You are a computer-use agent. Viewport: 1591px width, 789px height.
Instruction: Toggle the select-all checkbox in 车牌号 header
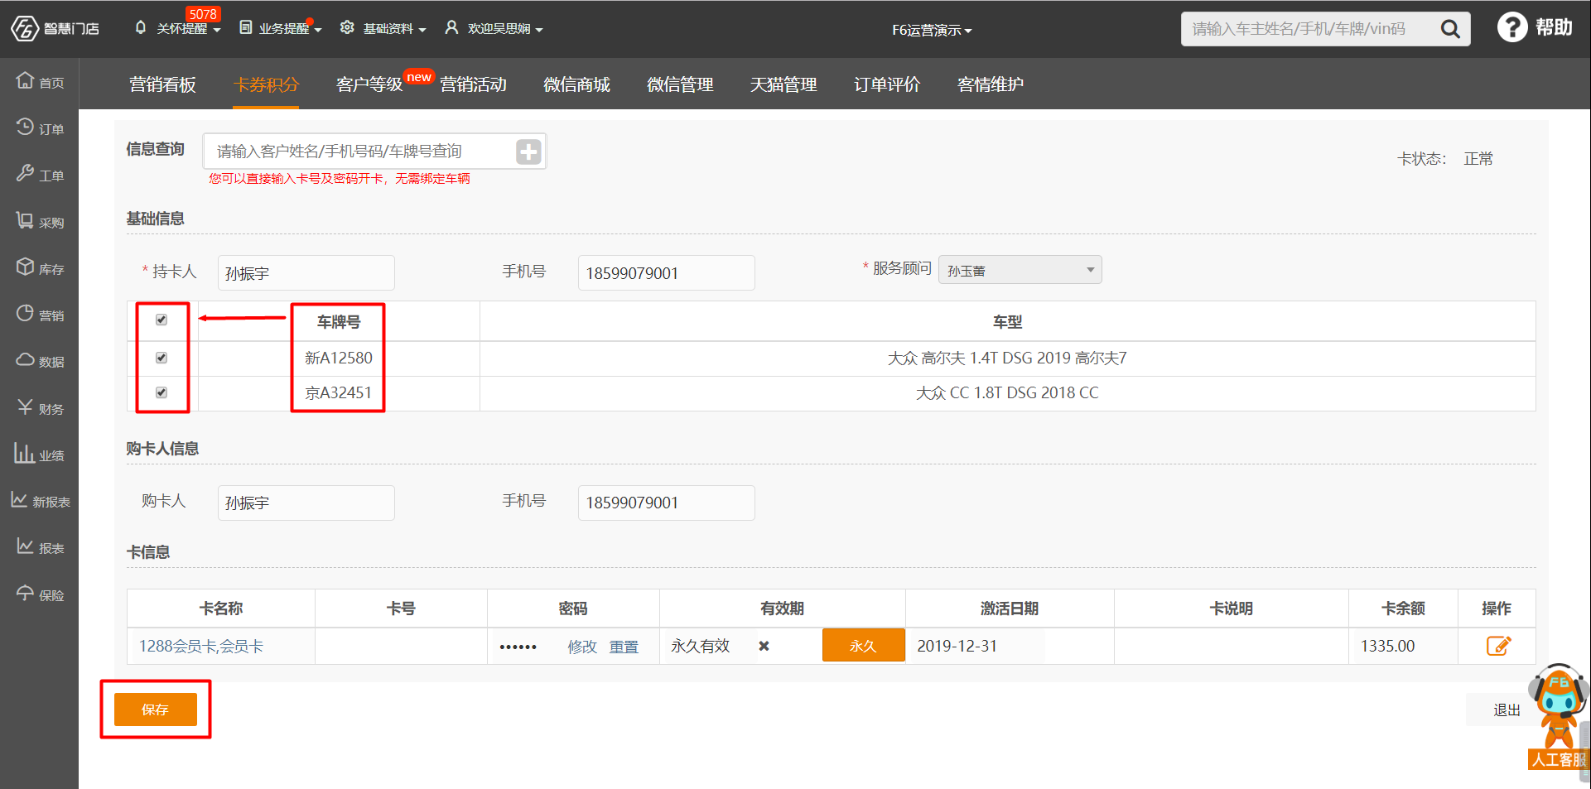click(x=162, y=320)
